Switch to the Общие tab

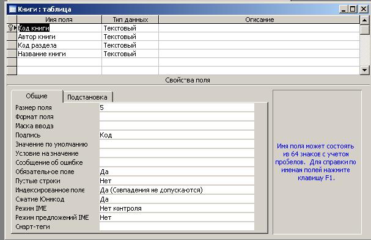[37, 96]
